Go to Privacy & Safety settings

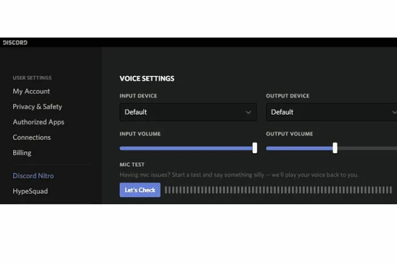(37, 106)
